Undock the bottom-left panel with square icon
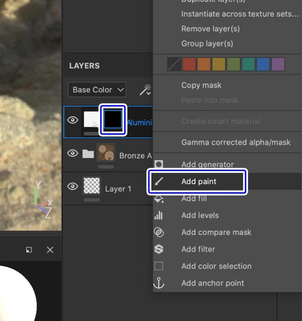Image resolution: width=302 pixels, height=321 pixels. (x=29, y=250)
